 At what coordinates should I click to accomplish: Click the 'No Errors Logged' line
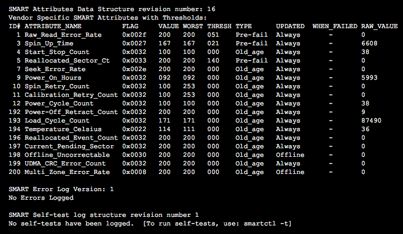[x=41, y=198]
